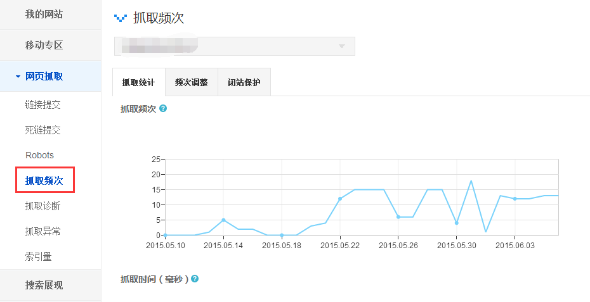Viewport: 590px width, 302px height.
Task: Expand the 搜索展现 sidebar section
Action: (44, 285)
